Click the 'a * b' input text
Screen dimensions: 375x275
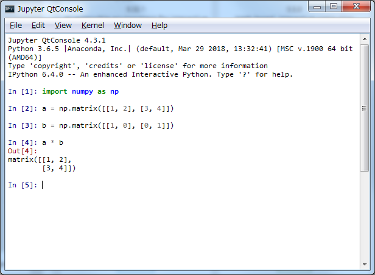point(52,142)
